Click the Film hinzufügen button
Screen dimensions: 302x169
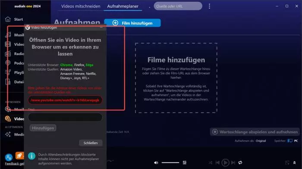132,23
